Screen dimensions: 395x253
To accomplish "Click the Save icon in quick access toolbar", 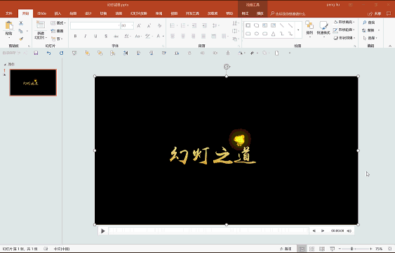I will (36, 53).
